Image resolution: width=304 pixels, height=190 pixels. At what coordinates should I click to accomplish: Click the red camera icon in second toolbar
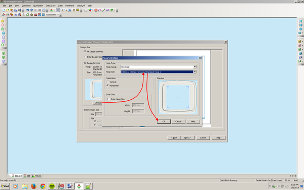pyautogui.click(x=35, y=15)
